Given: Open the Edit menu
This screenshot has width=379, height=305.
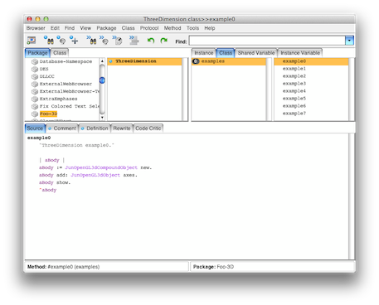Looking at the screenshot, I should (x=55, y=28).
